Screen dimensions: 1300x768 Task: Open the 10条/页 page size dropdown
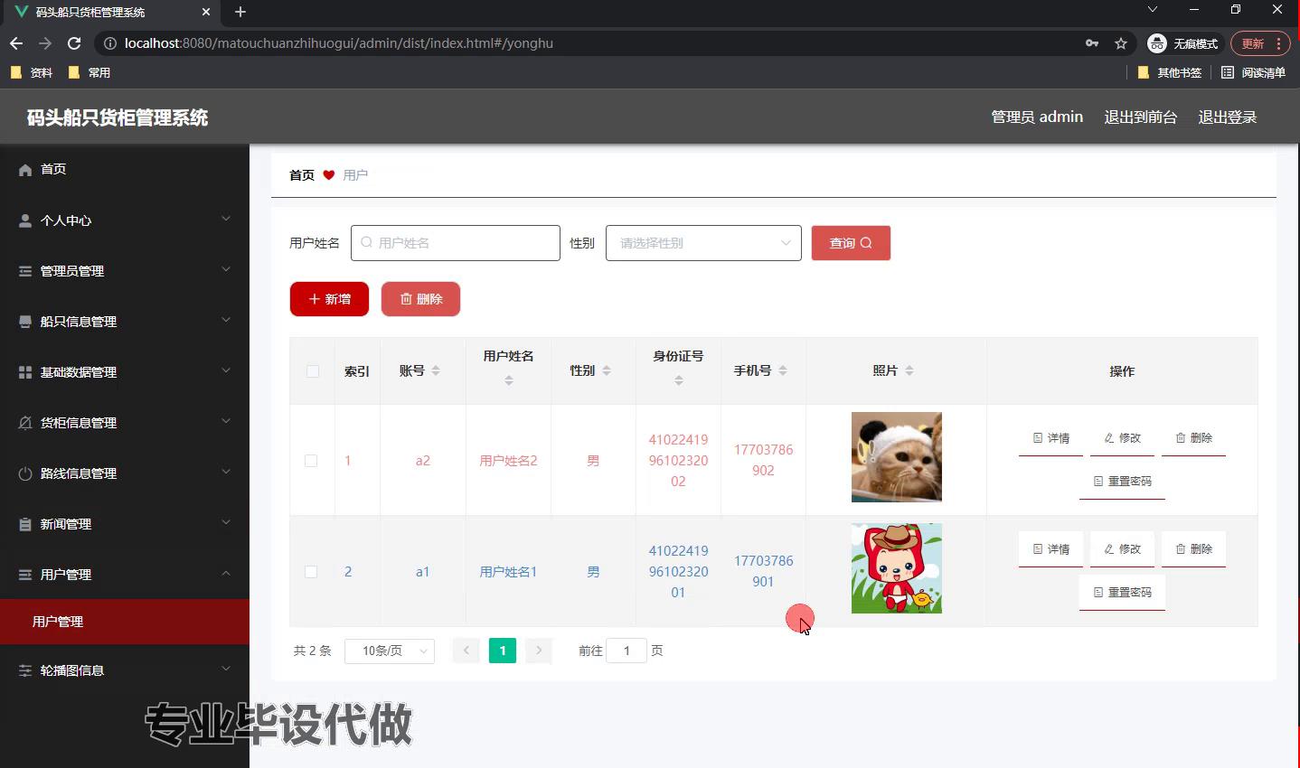point(390,651)
